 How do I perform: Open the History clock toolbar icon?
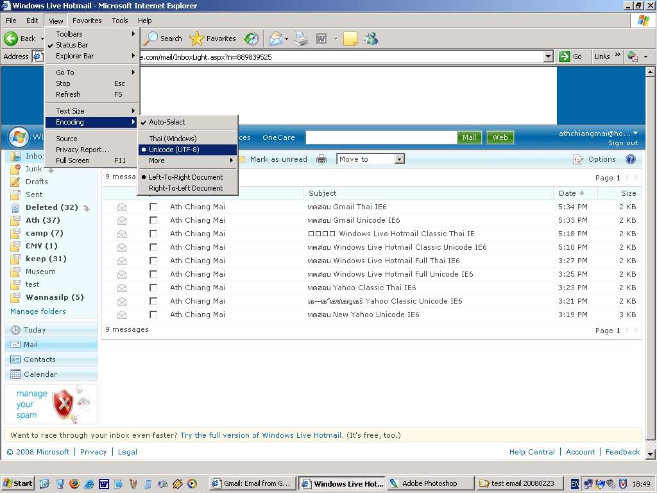click(252, 39)
